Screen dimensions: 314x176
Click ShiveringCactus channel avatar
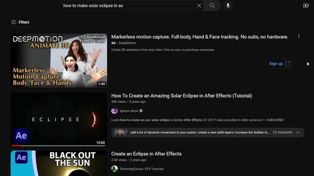point(114,169)
